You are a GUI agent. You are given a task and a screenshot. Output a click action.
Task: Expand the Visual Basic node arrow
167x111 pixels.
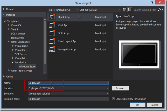coord(13,46)
